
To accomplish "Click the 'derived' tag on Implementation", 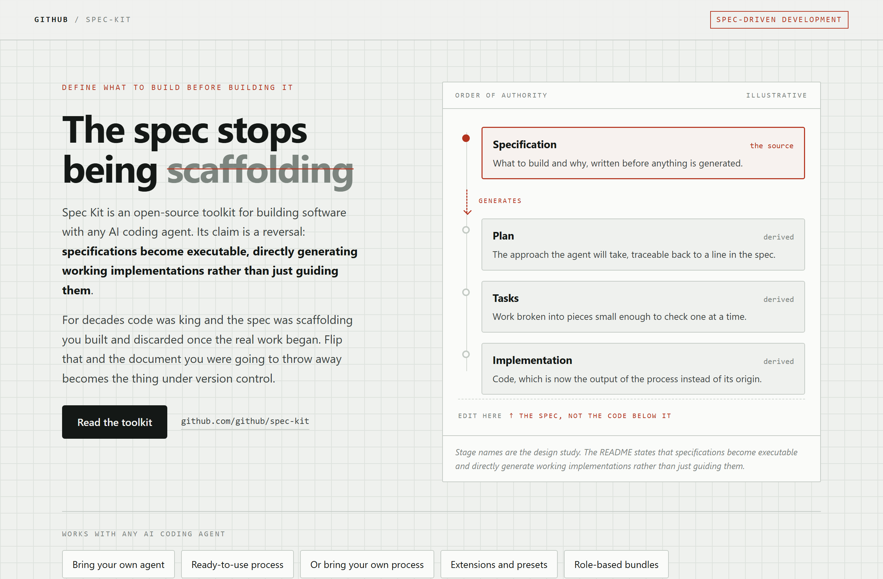I will (x=778, y=361).
